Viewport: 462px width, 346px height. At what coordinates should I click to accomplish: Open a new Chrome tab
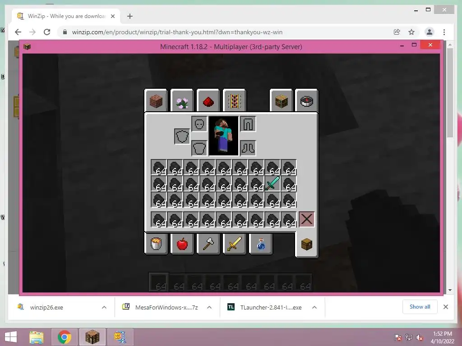[129, 16]
